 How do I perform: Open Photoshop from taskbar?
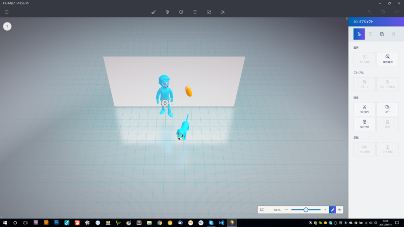click(x=56, y=223)
